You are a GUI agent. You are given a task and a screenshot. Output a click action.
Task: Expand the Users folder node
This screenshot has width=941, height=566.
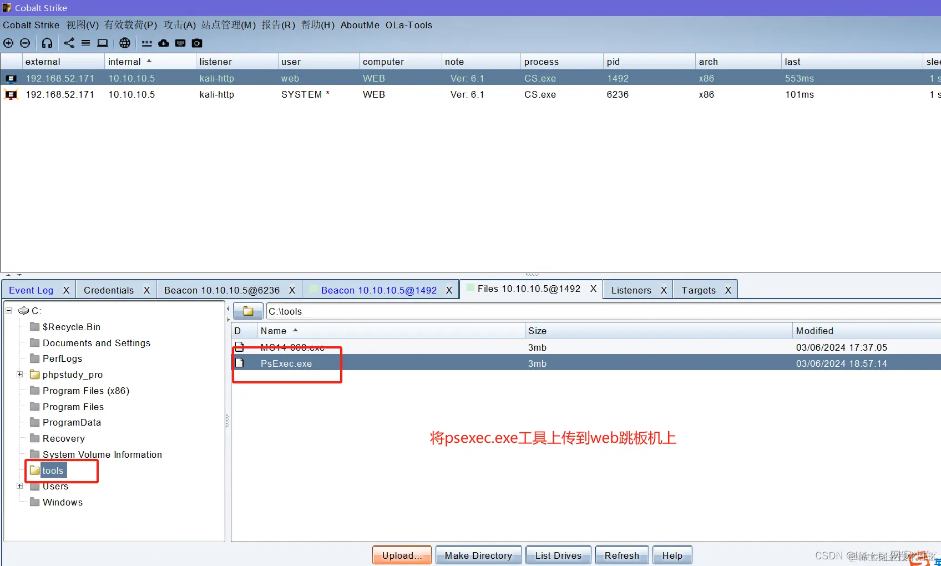[20, 486]
